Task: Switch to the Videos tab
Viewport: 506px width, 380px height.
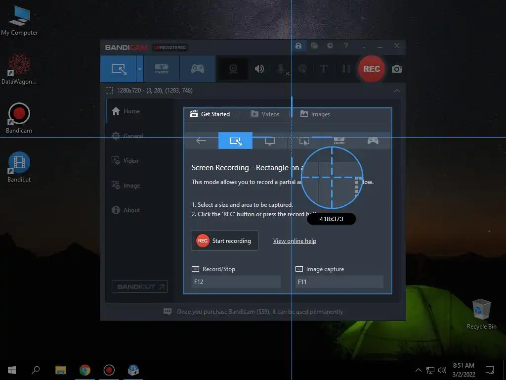Action: (265, 114)
